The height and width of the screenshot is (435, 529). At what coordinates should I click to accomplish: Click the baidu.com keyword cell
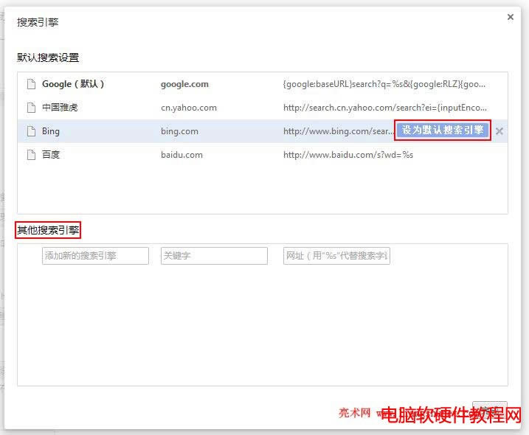click(181, 155)
